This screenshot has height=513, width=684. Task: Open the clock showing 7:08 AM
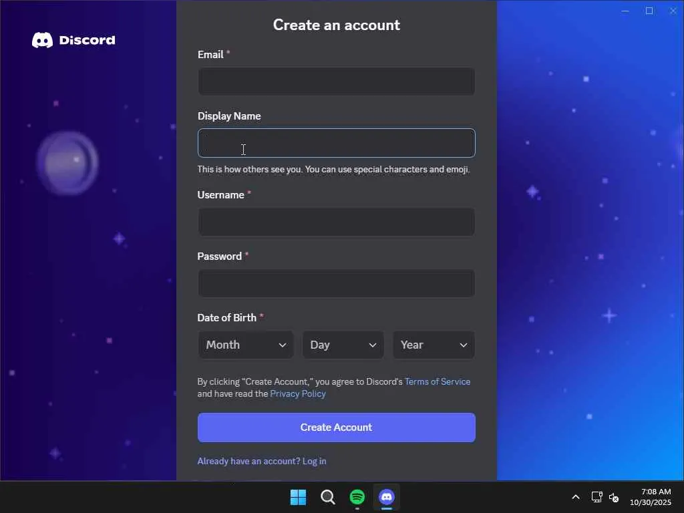(x=651, y=497)
